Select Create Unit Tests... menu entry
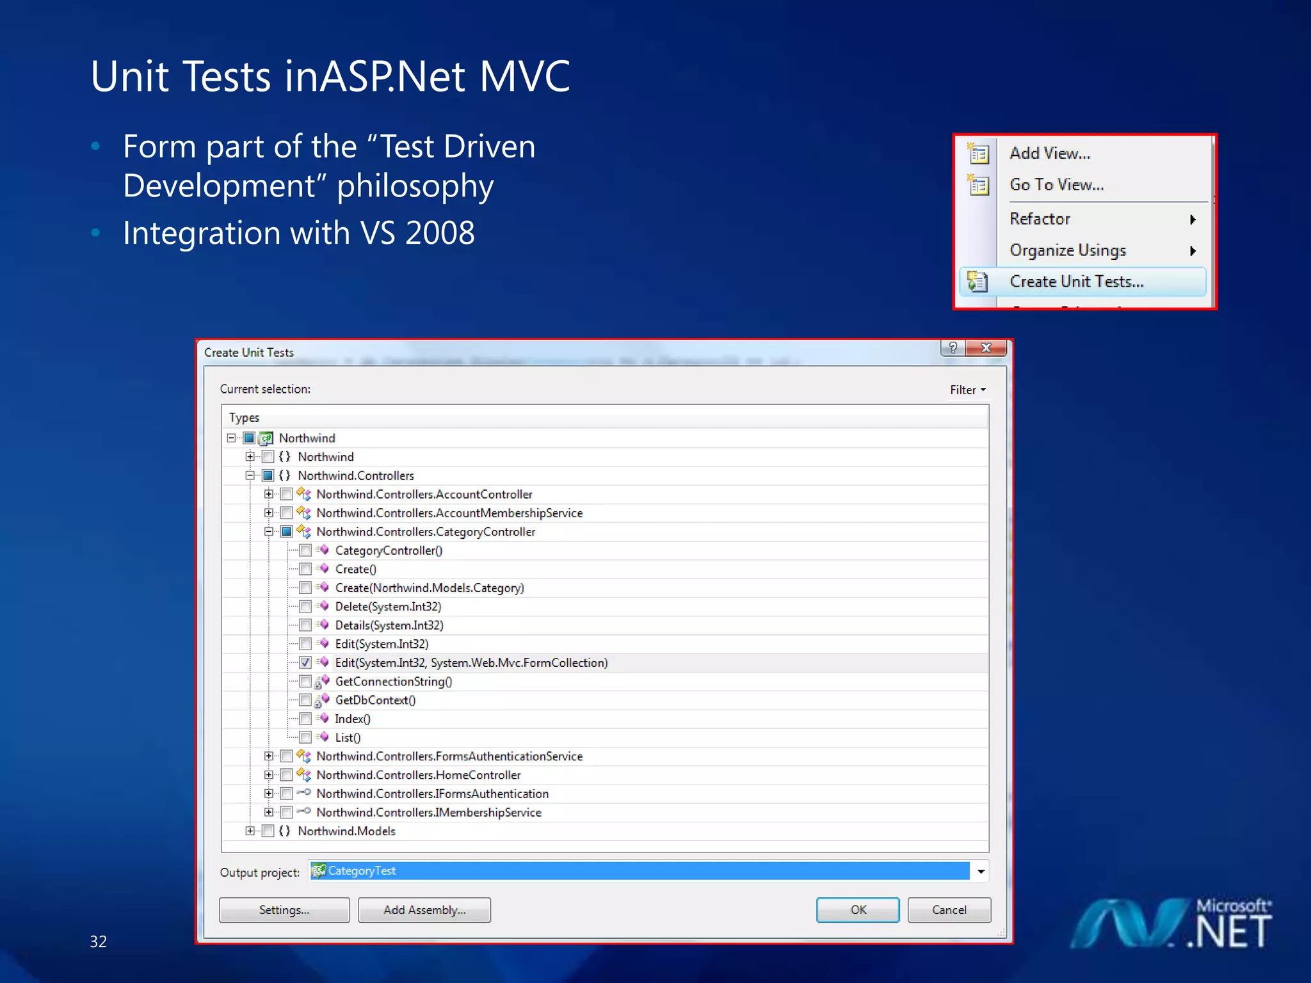 (x=1083, y=282)
